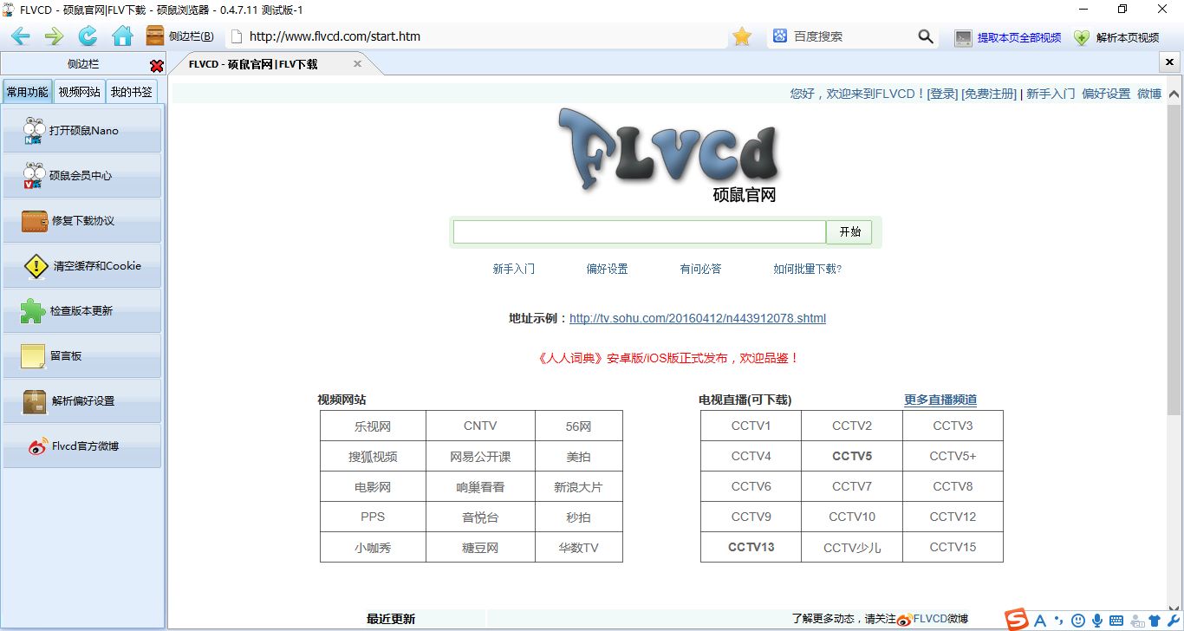Reload the page with the refresh icon

pos(88,36)
